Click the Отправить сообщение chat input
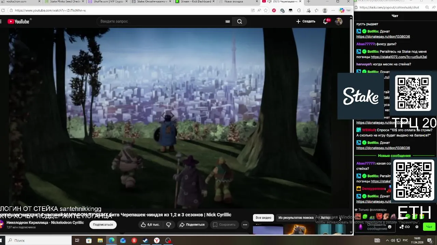The image size is (437, 245). click(376, 227)
